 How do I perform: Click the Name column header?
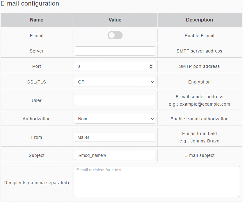[36, 20]
